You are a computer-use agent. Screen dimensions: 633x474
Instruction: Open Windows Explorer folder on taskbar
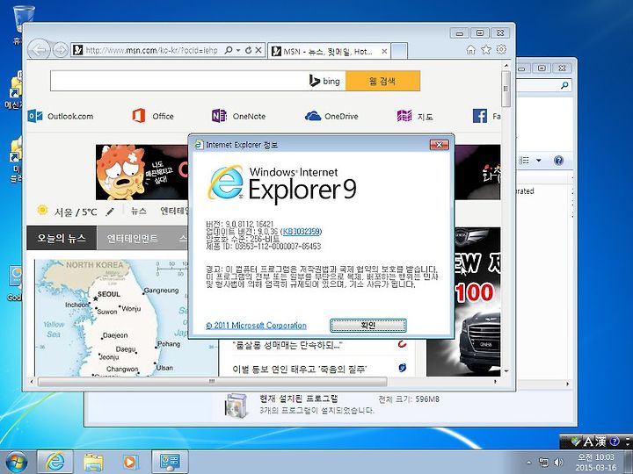[93, 462]
